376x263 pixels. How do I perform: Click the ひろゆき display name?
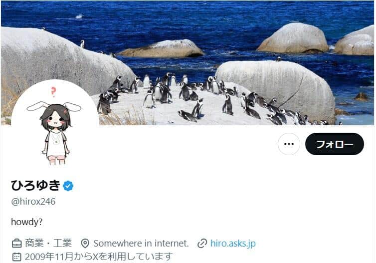[x=35, y=186]
